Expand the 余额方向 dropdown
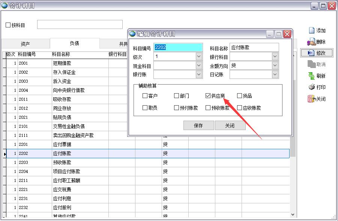 pyautogui.click(x=275, y=66)
